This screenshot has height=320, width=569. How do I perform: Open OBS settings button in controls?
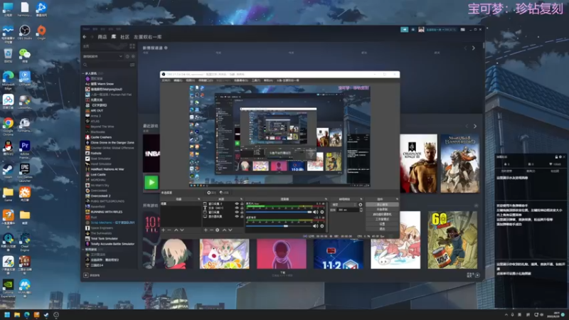click(x=382, y=224)
